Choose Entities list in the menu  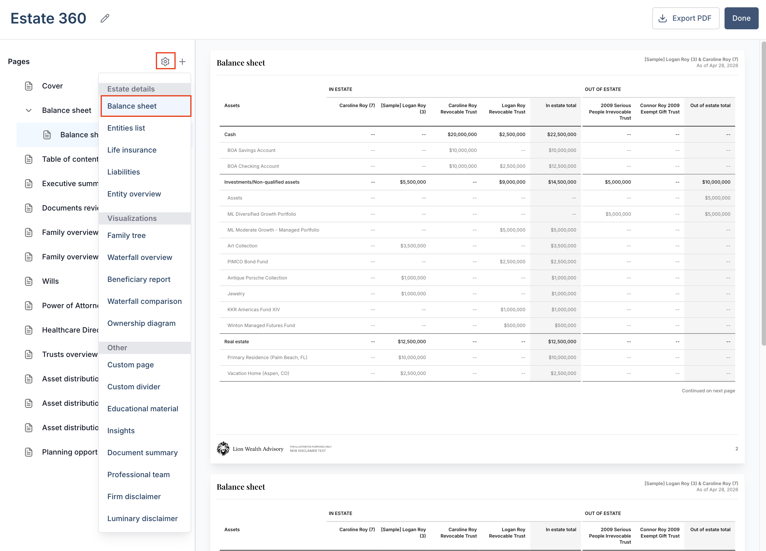point(145,128)
